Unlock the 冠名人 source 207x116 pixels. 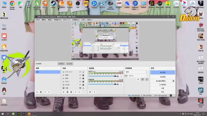click(83, 81)
